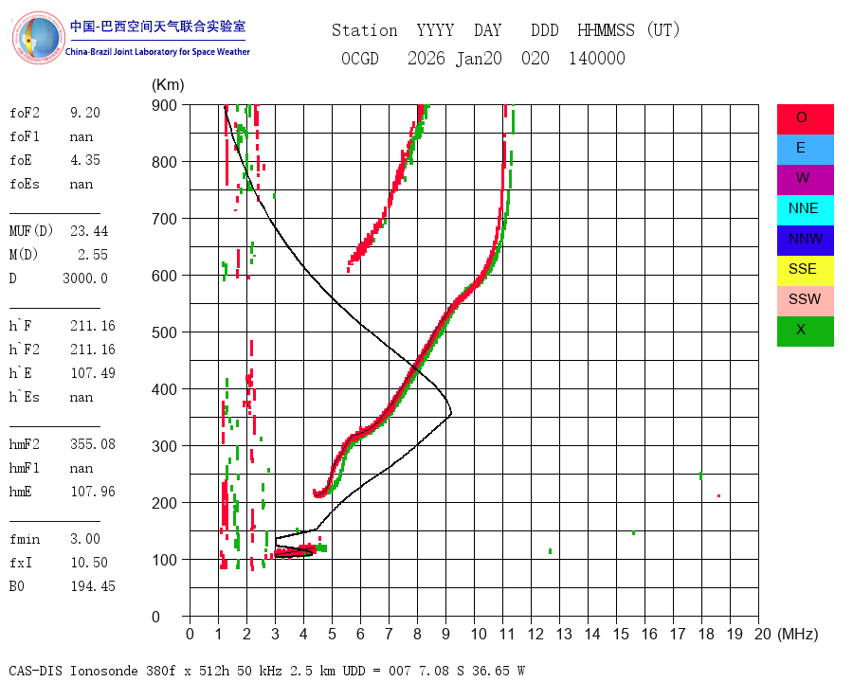Click the h`F2 label
853x682 pixels.
(25, 350)
